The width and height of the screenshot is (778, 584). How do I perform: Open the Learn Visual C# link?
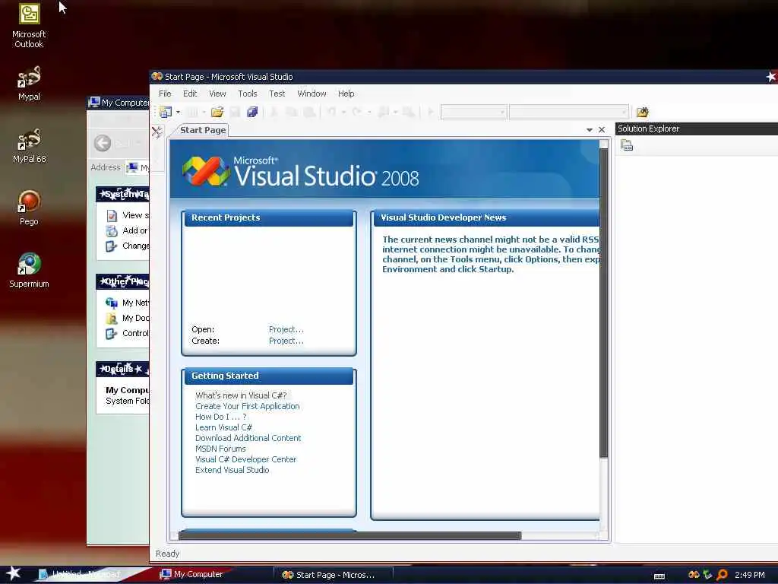coord(224,427)
